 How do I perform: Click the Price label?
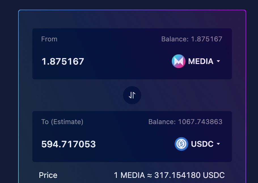point(48,175)
